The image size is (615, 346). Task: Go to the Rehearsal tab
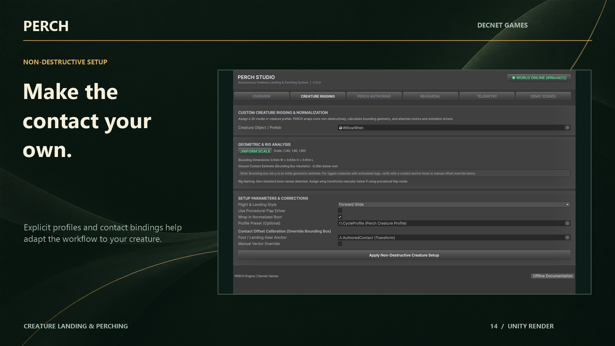pyautogui.click(x=430, y=96)
